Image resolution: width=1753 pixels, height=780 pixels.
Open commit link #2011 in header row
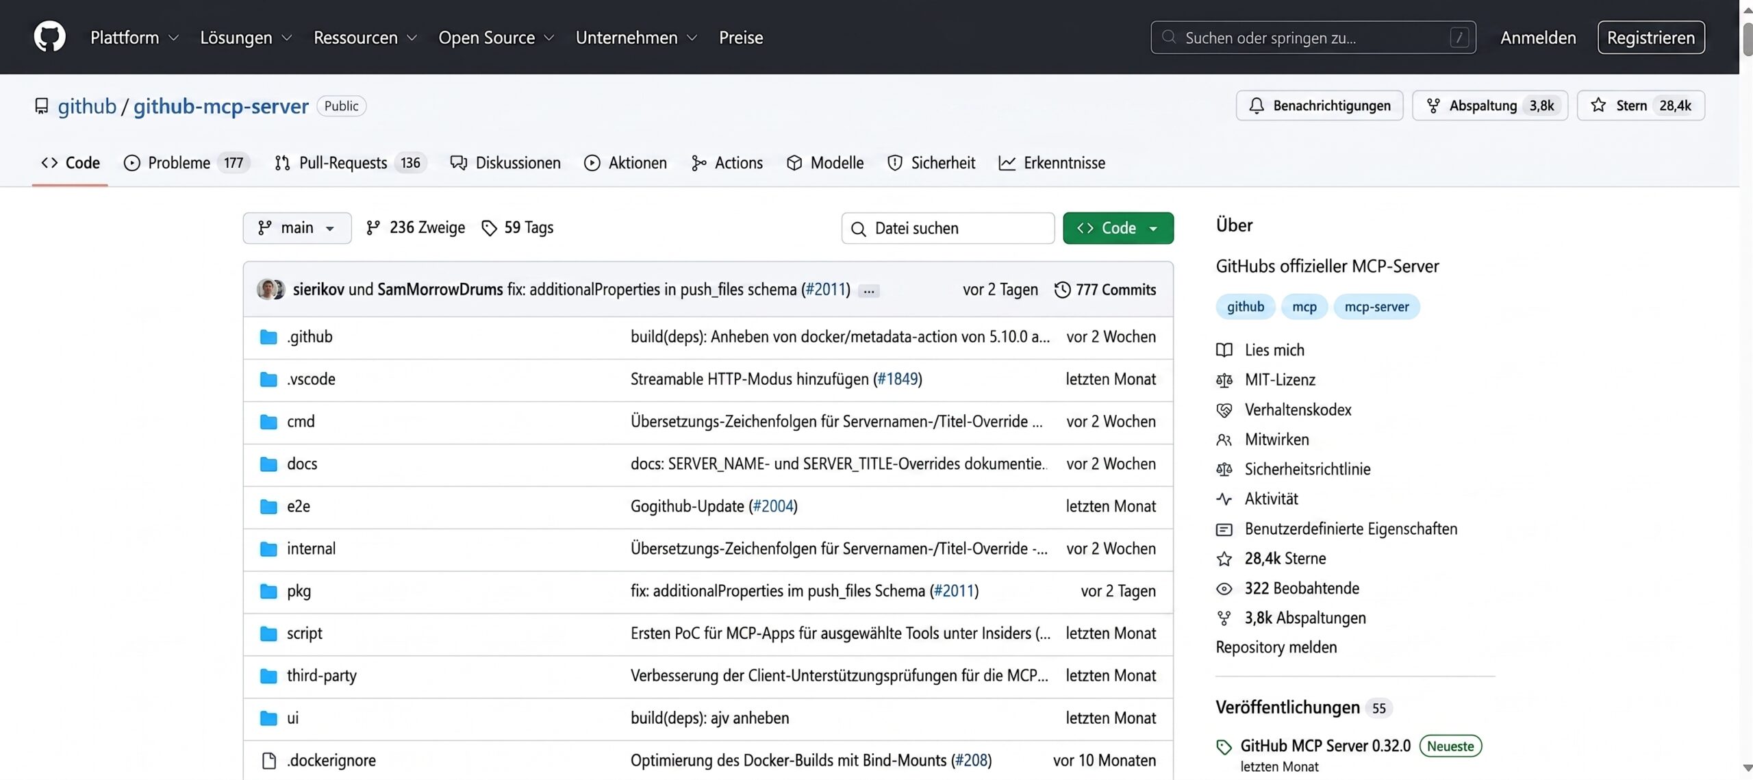(x=826, y=290)
